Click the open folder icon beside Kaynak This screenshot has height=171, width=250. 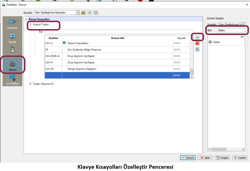click(x=83, y=13)
